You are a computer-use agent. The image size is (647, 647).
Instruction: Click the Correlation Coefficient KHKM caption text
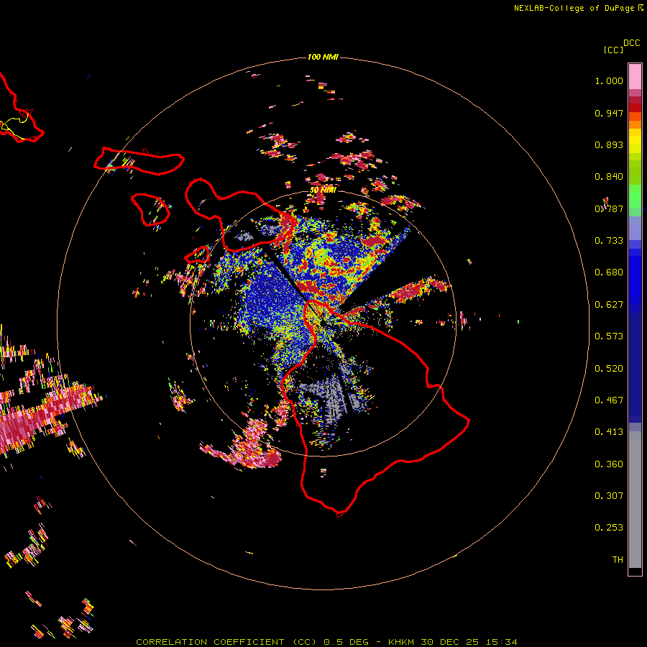click(326, 642)
